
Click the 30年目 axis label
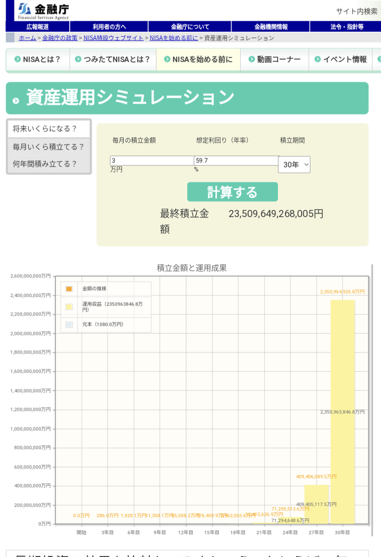tap(342, 532)
